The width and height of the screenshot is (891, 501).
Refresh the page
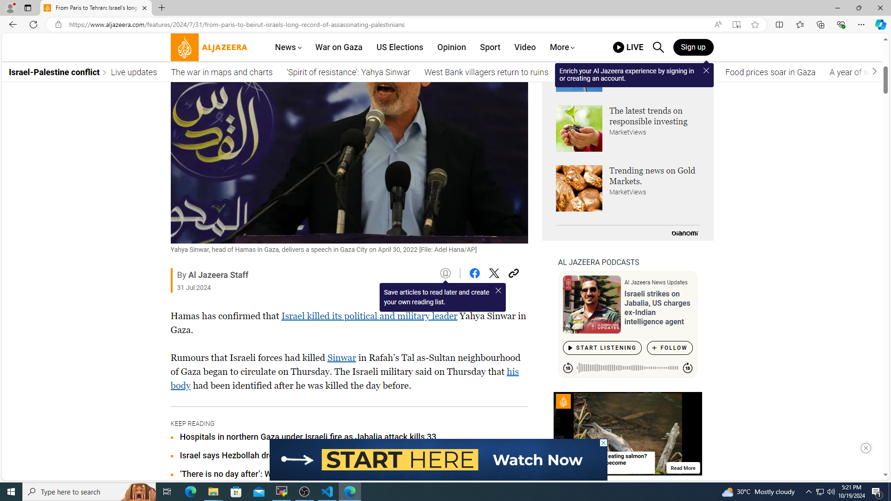click(33, 25)
